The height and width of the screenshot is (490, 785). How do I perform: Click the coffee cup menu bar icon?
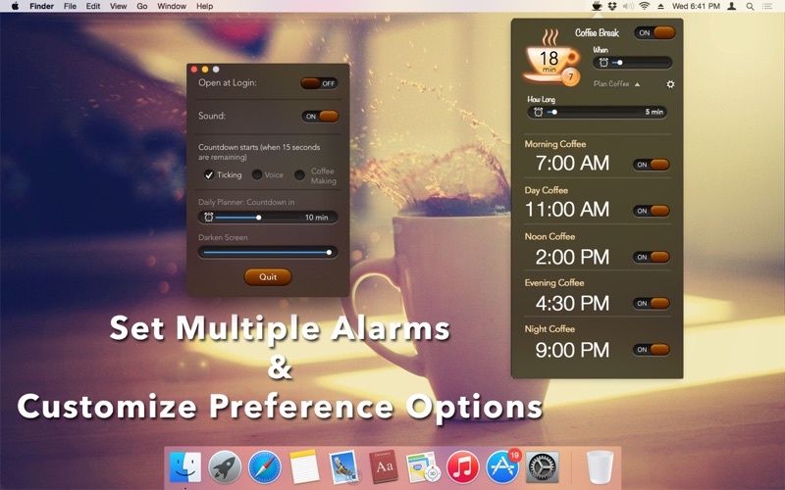pyautogui.click(x=597, y=6)
